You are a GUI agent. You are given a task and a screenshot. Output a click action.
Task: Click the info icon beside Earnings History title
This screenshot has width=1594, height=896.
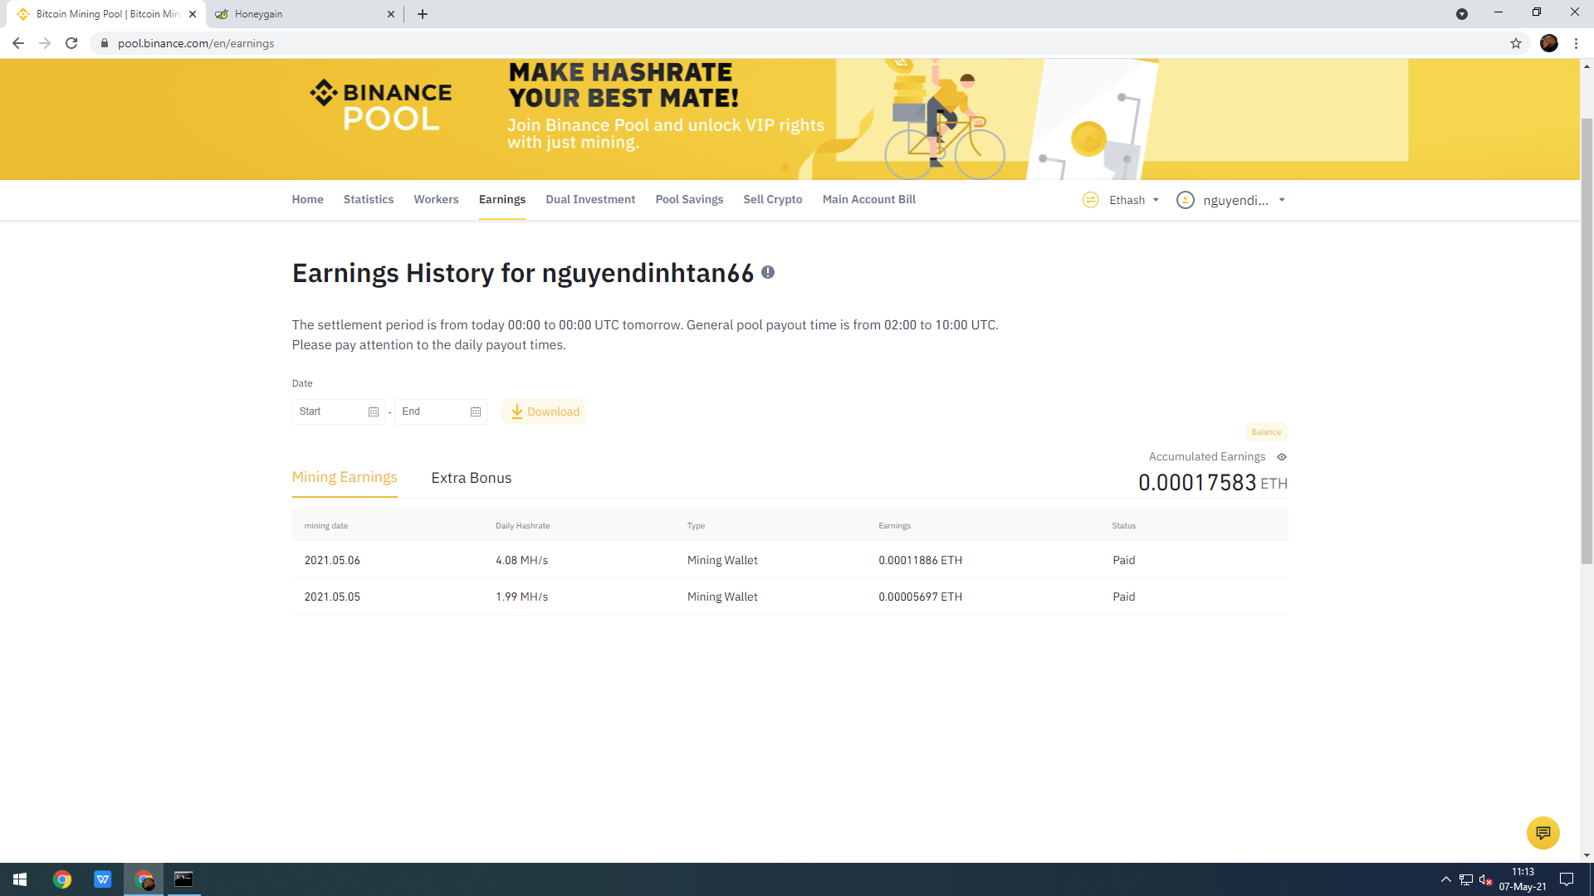768,272
